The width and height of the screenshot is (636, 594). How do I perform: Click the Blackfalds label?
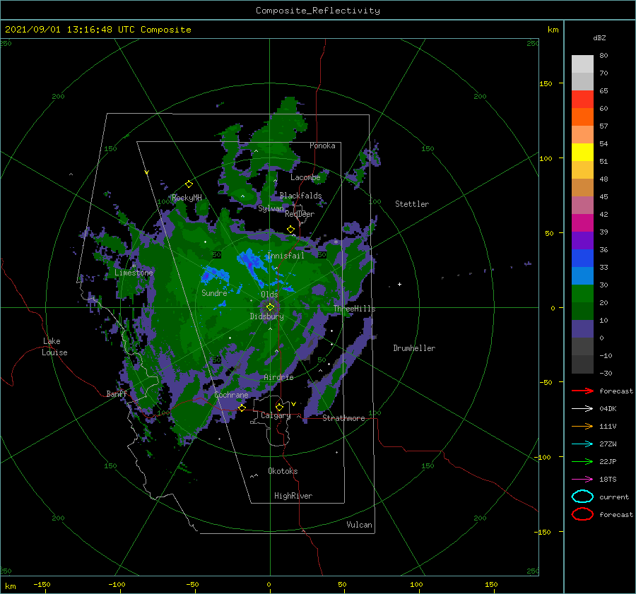300,196
